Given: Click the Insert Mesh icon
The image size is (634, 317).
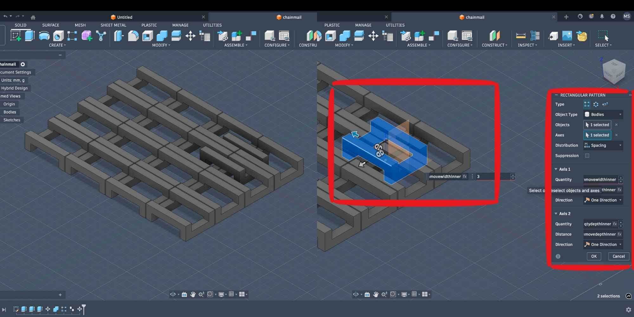Looking at the screenshot, I should tap(582, 36).
